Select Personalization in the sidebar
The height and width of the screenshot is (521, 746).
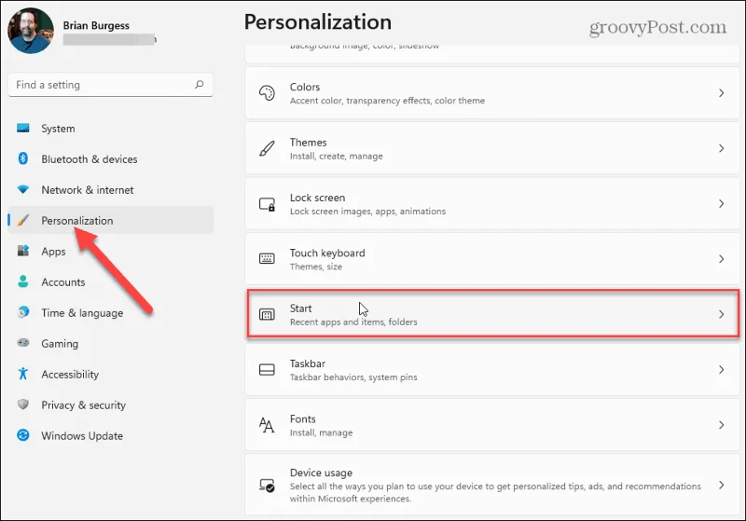[110, 220]
